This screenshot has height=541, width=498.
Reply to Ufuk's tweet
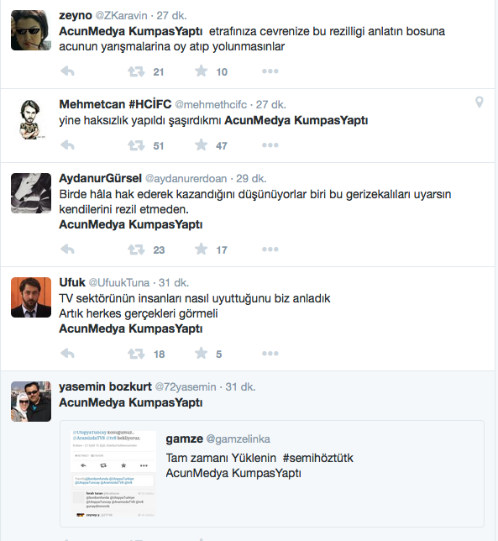(67, 354)
